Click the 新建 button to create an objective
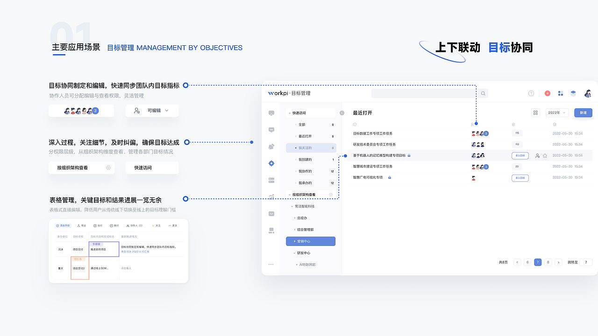Image resolution: width=598 pixels, height=336 pixels. [x=583, y=112]
